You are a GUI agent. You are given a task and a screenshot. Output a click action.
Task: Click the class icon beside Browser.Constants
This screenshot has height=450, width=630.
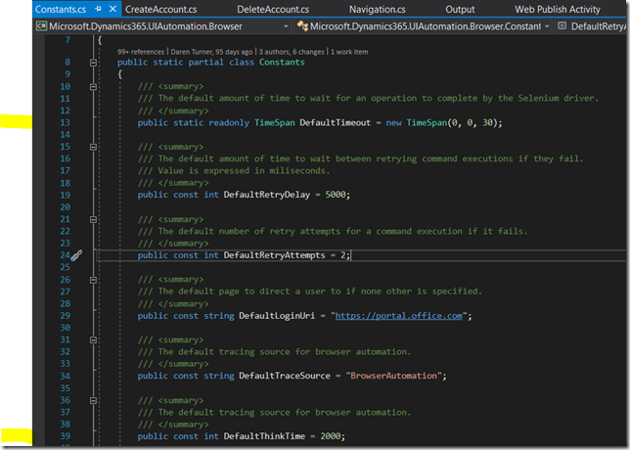[x=302, y=26]
